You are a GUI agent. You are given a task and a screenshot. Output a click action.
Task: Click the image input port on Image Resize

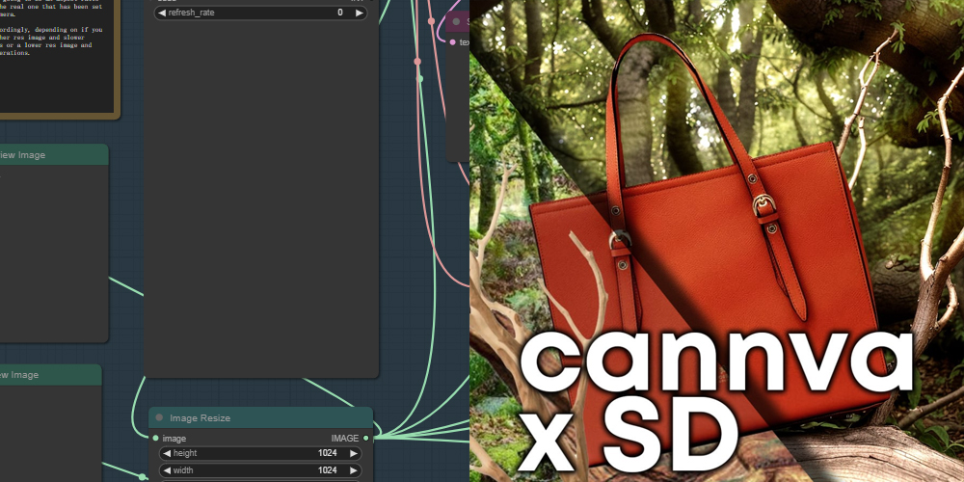click(x=155, y=439)
